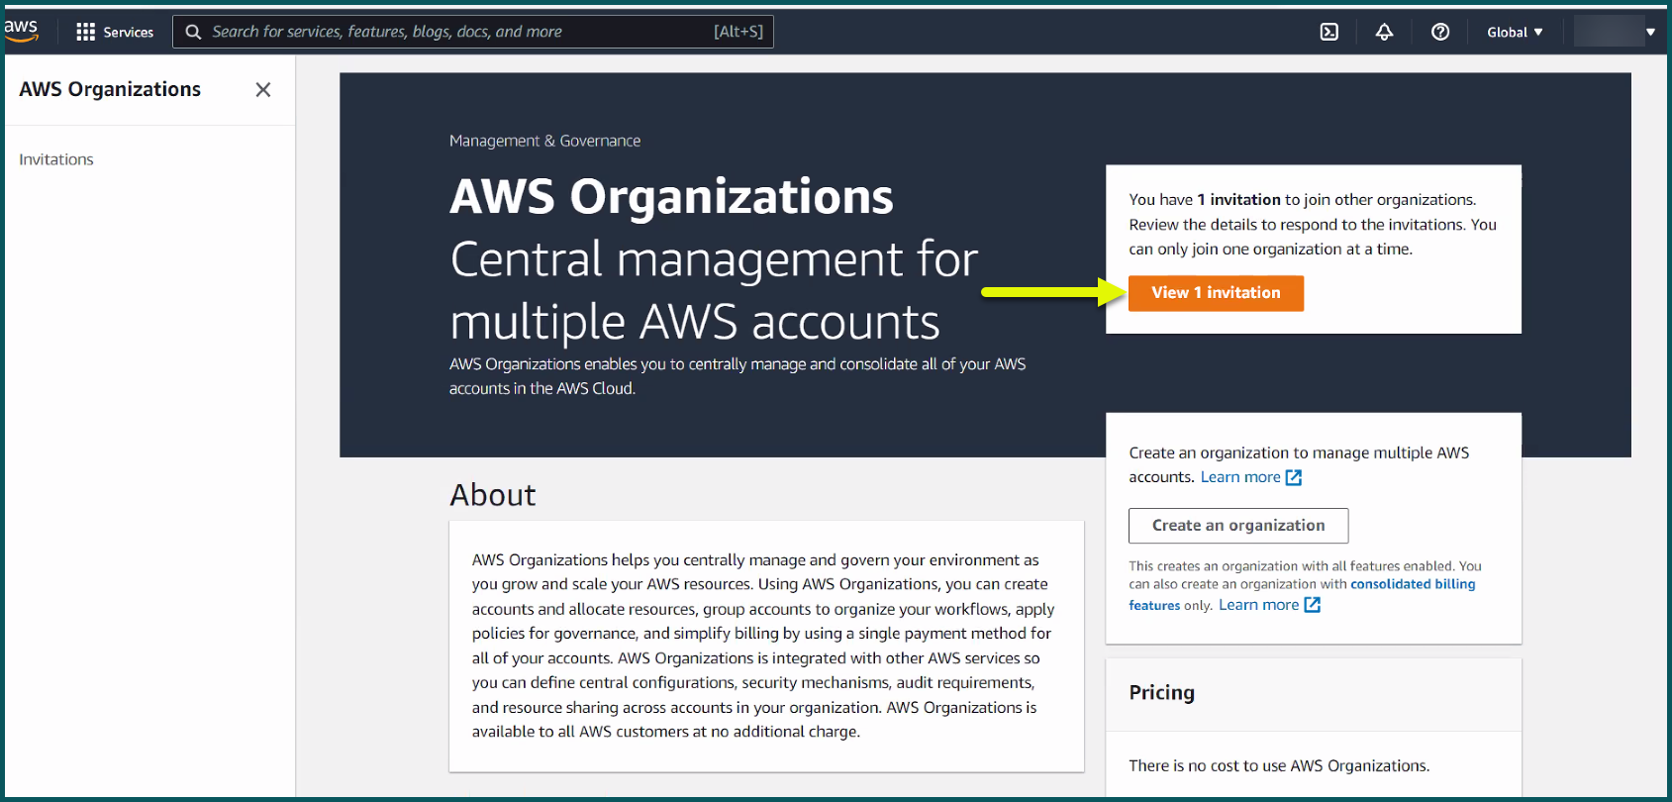Open external link icon after first Learn more
The width and height of the screenshot is (1672, 802).
(x=1294, y=477)
